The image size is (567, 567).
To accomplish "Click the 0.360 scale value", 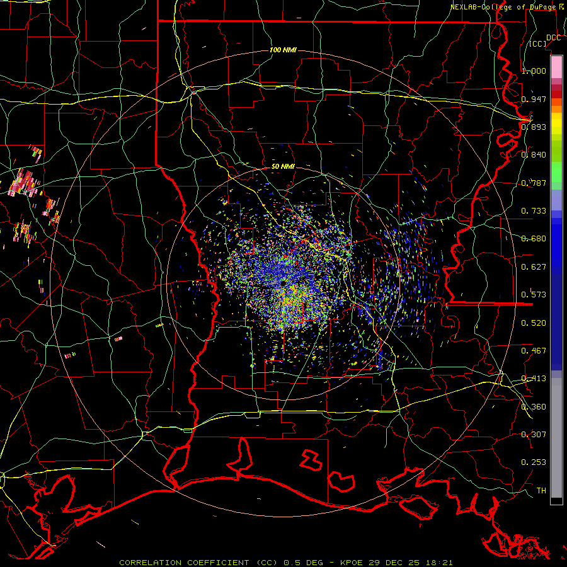I will pyautogui.click(x=534, y=406).
